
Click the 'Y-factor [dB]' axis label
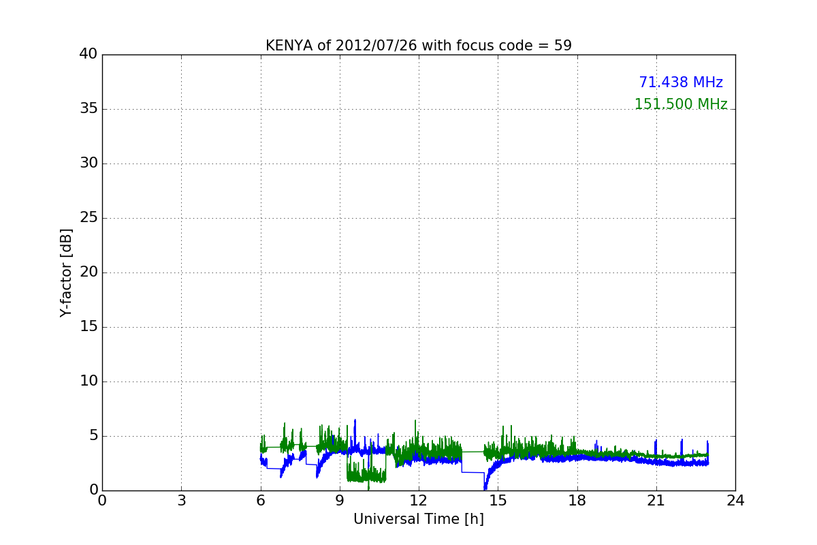pyautogui.click(x=66, y=272)
